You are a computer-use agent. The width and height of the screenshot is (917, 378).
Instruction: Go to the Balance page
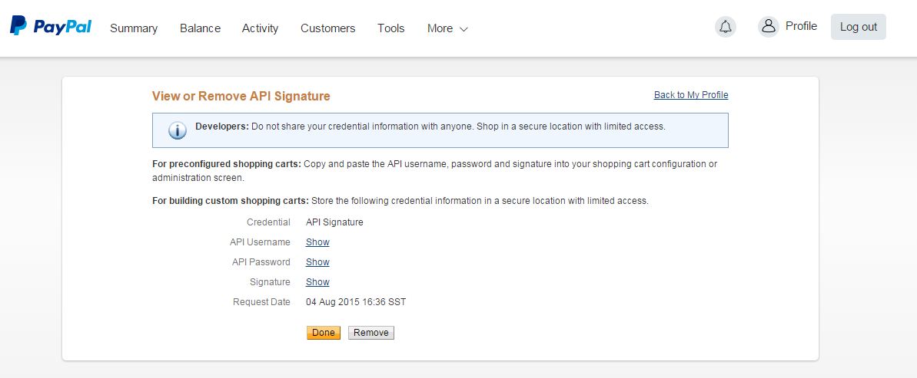click(x=200, y=28)
